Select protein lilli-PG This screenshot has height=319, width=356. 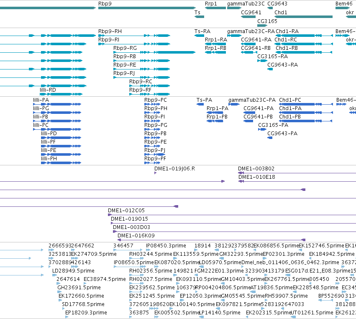[x=57, y=113]
